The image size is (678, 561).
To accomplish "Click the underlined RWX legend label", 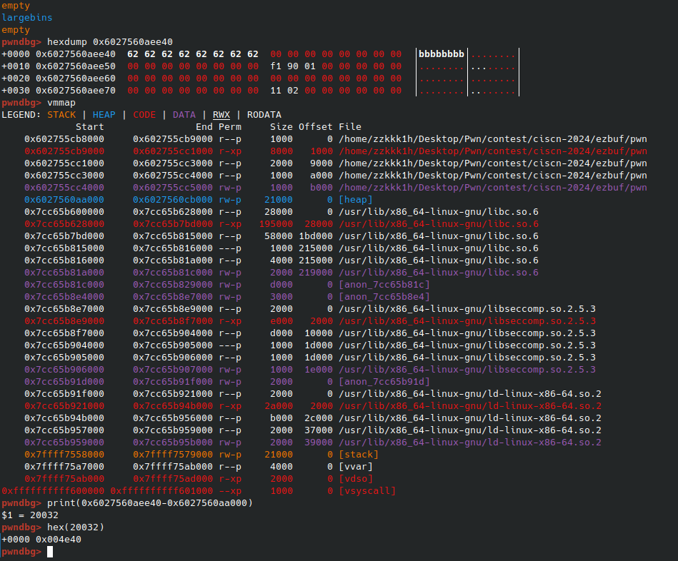I will [x=221, y=115].
